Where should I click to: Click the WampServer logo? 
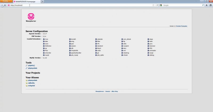[x=32, y=17]
